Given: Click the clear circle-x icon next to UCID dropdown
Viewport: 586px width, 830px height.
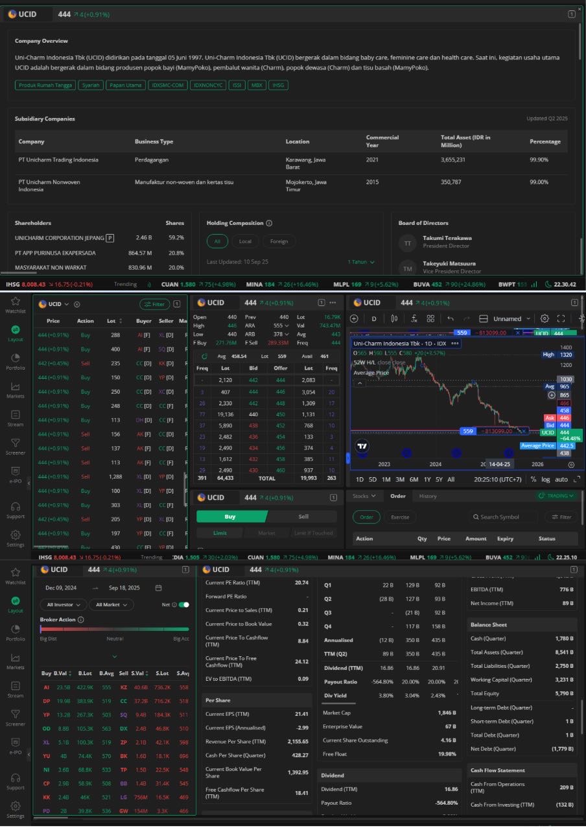Looking at the screenshot, I should coord(77,304).
